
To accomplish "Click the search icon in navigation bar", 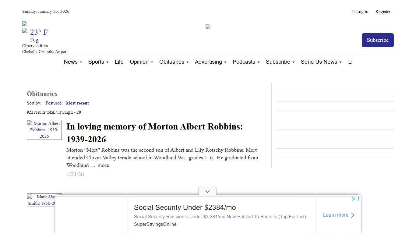I will point(350,62).
